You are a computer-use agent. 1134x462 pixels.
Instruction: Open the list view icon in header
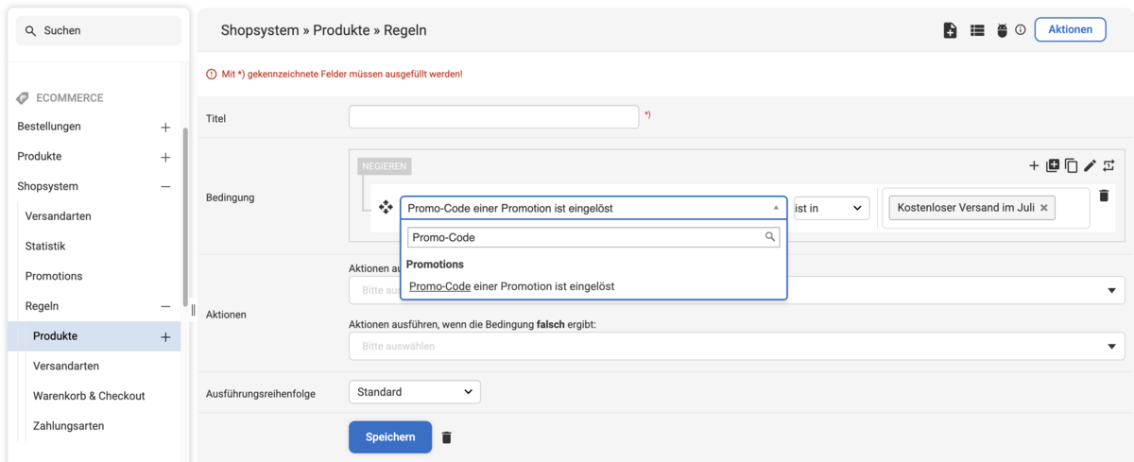977,30
